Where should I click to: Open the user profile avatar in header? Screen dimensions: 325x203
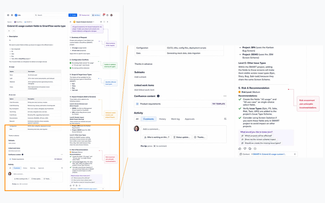coord(111,15)
